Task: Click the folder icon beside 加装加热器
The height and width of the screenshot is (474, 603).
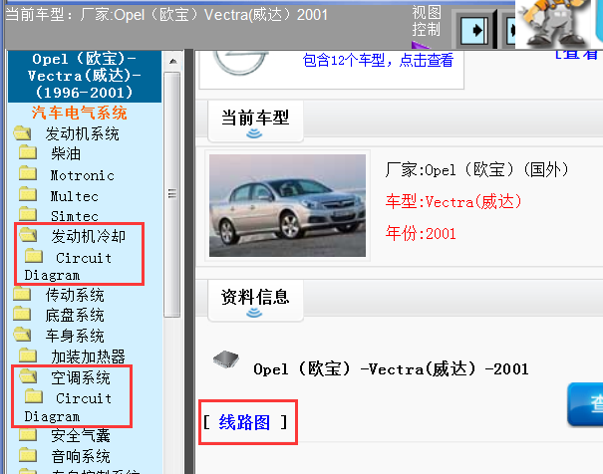Action: (x=28, y=355)
